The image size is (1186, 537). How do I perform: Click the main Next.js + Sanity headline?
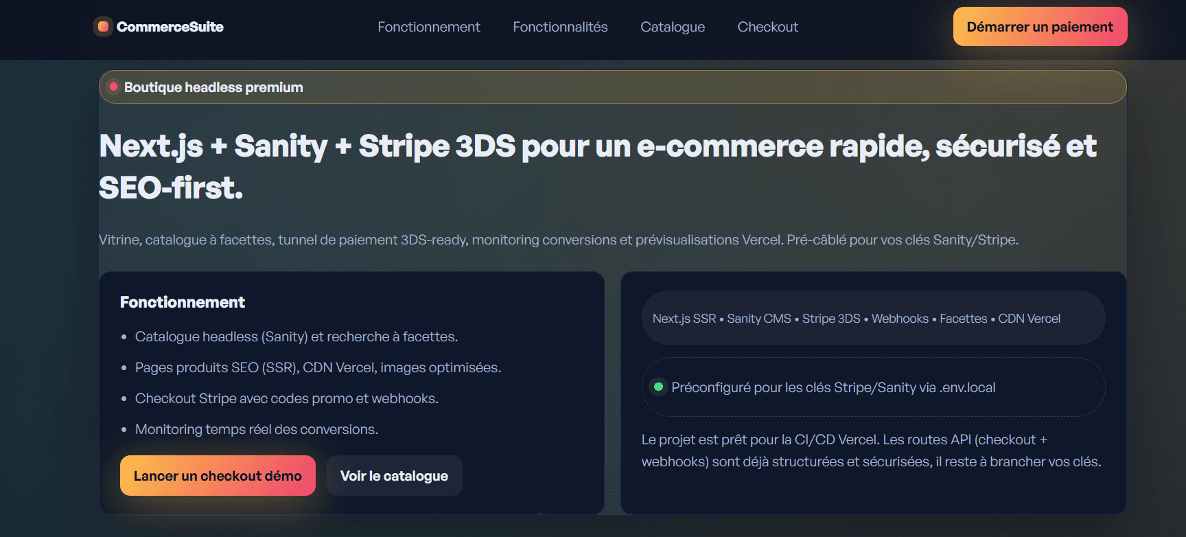(x=598, y=167)
